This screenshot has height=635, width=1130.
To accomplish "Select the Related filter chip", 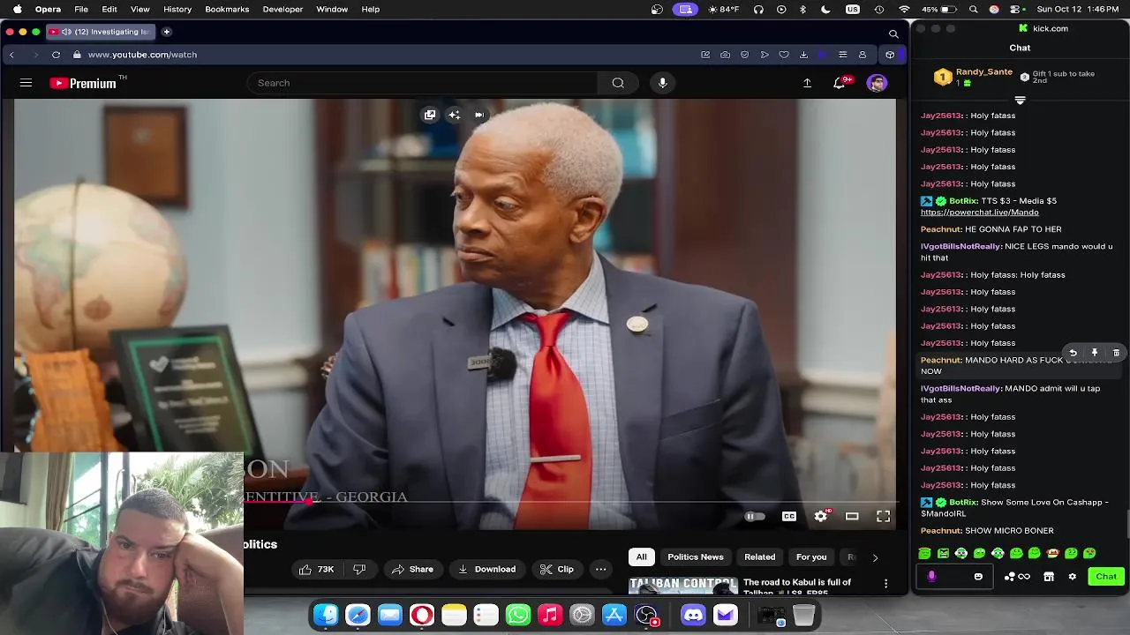I will click(x=760, y=557).
